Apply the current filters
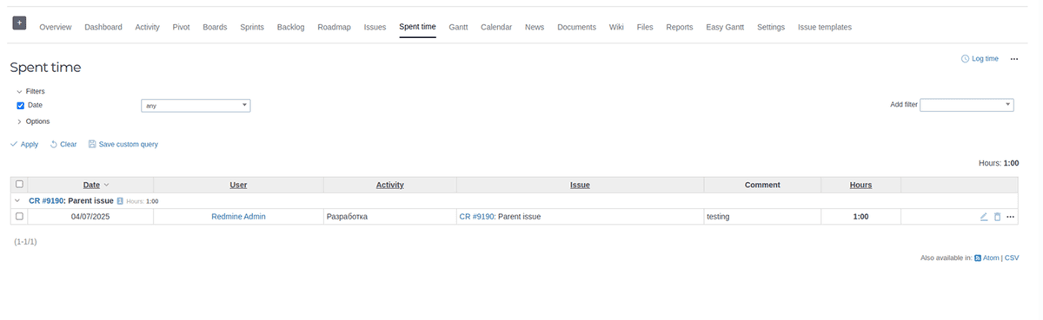1043x320 pixels. pyautogui.click(x=24, y=144)
